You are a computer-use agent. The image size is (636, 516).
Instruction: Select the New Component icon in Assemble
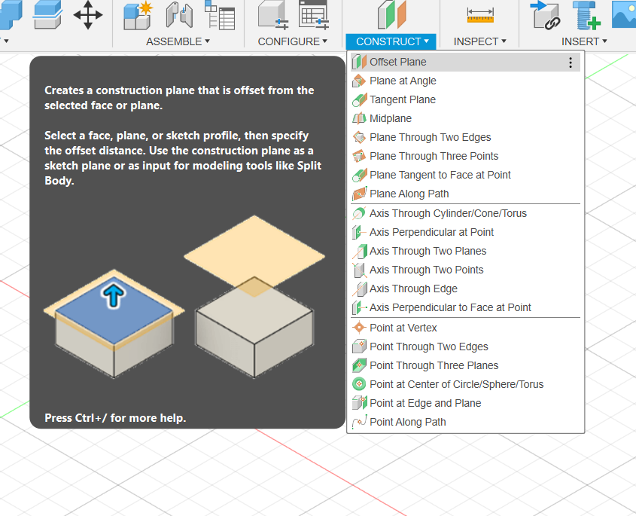click(x=138, y=15)
